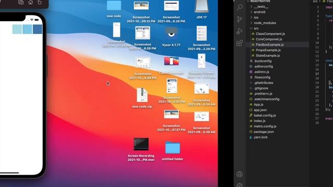The width and height of the screenshot is (333, 187).
Task: Click the Simulator screenshot toolbar icon
Action: point(21,3)
